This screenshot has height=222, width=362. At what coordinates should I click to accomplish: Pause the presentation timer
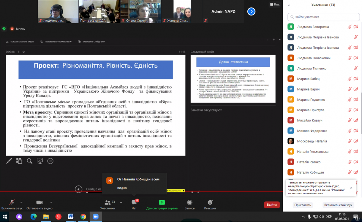click(18, 52)
